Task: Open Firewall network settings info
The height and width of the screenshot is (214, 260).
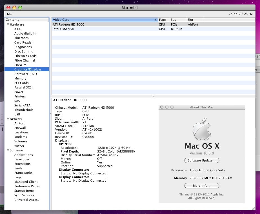Action: coord(20,128)
